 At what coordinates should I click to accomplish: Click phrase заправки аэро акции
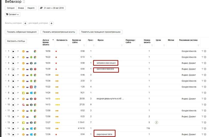pos(106,63)
